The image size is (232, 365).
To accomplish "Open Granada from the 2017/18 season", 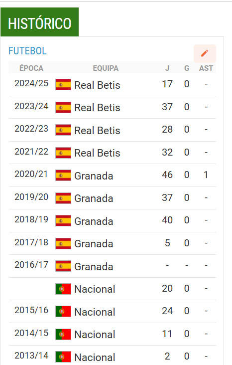I will tap(94, 244).
